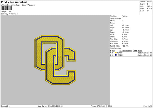Click 'Madeira Classic 40' in row 2
Screen dimensions: 153x108
point(145,55)
